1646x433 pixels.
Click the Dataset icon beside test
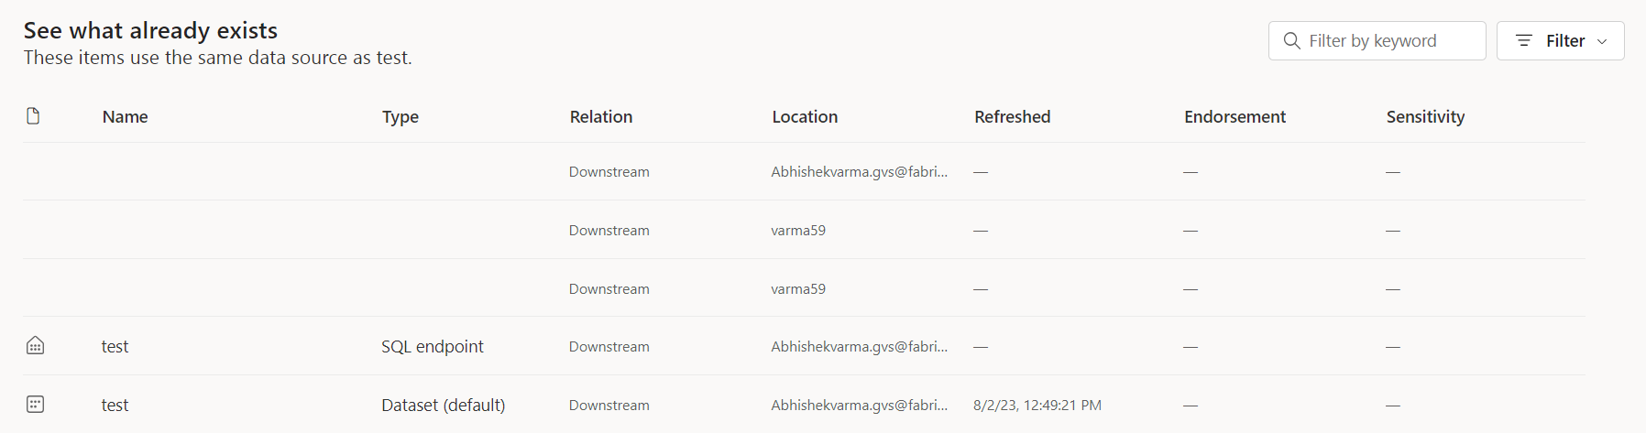[35, 405]
